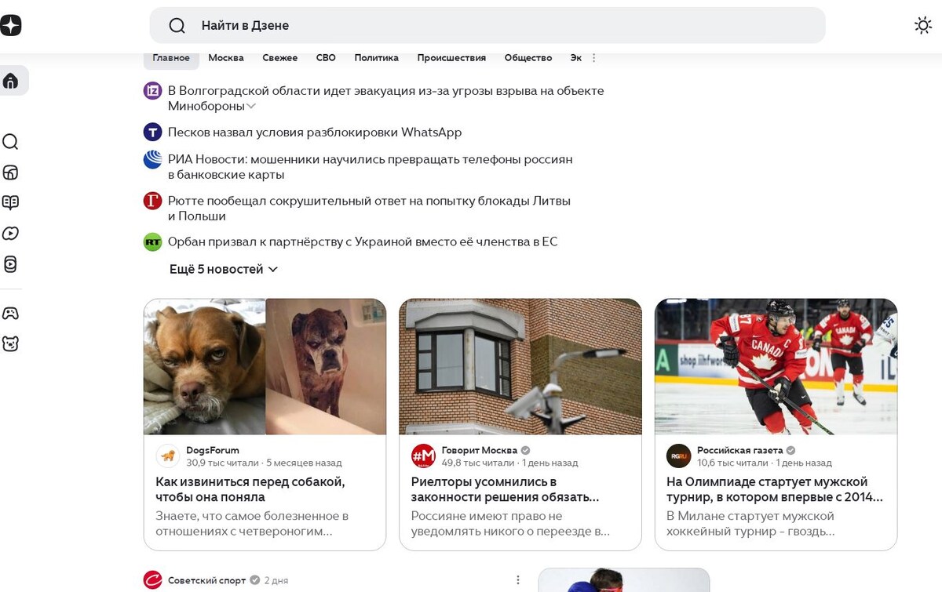The image size is (942, 592).
Task: Select the Происшествия tab
Action: click(x=451, y=58)
